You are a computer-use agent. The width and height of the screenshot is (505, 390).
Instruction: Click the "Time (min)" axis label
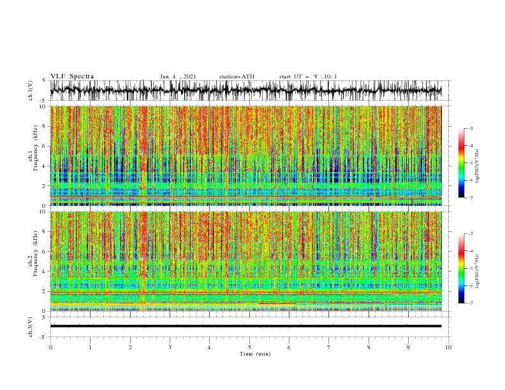[255, 354]
